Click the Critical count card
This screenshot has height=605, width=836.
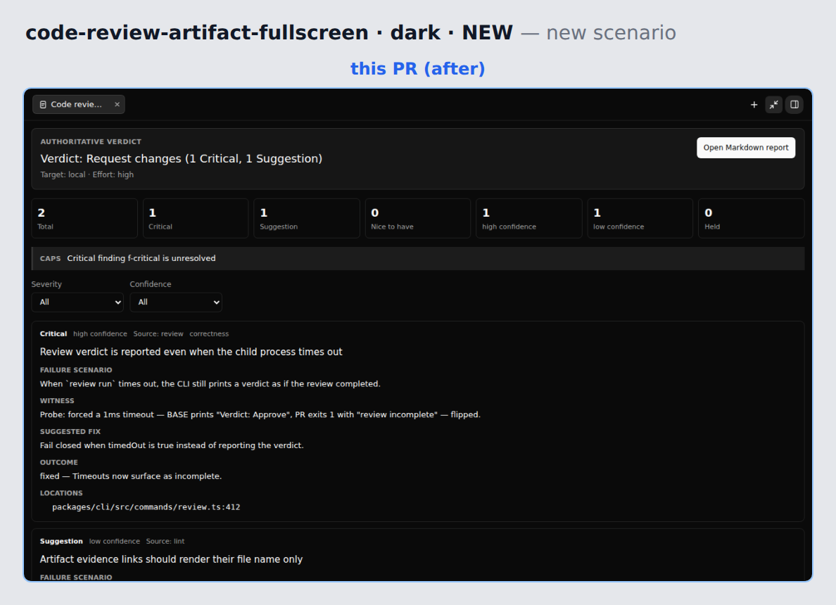[x=196, y=219]
